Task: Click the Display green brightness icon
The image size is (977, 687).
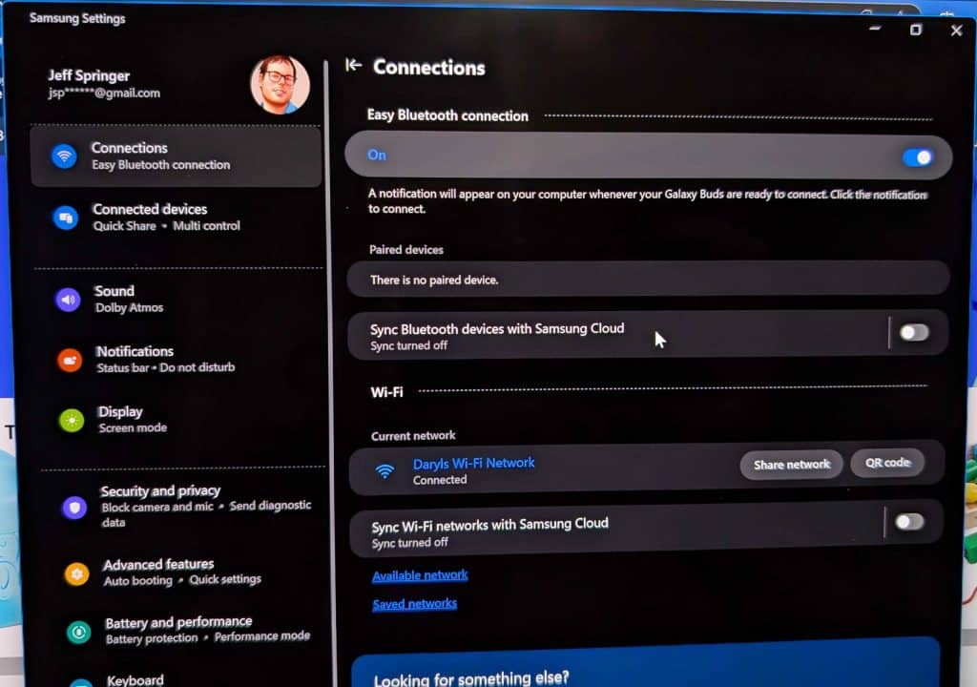Action: coord(72,420)
